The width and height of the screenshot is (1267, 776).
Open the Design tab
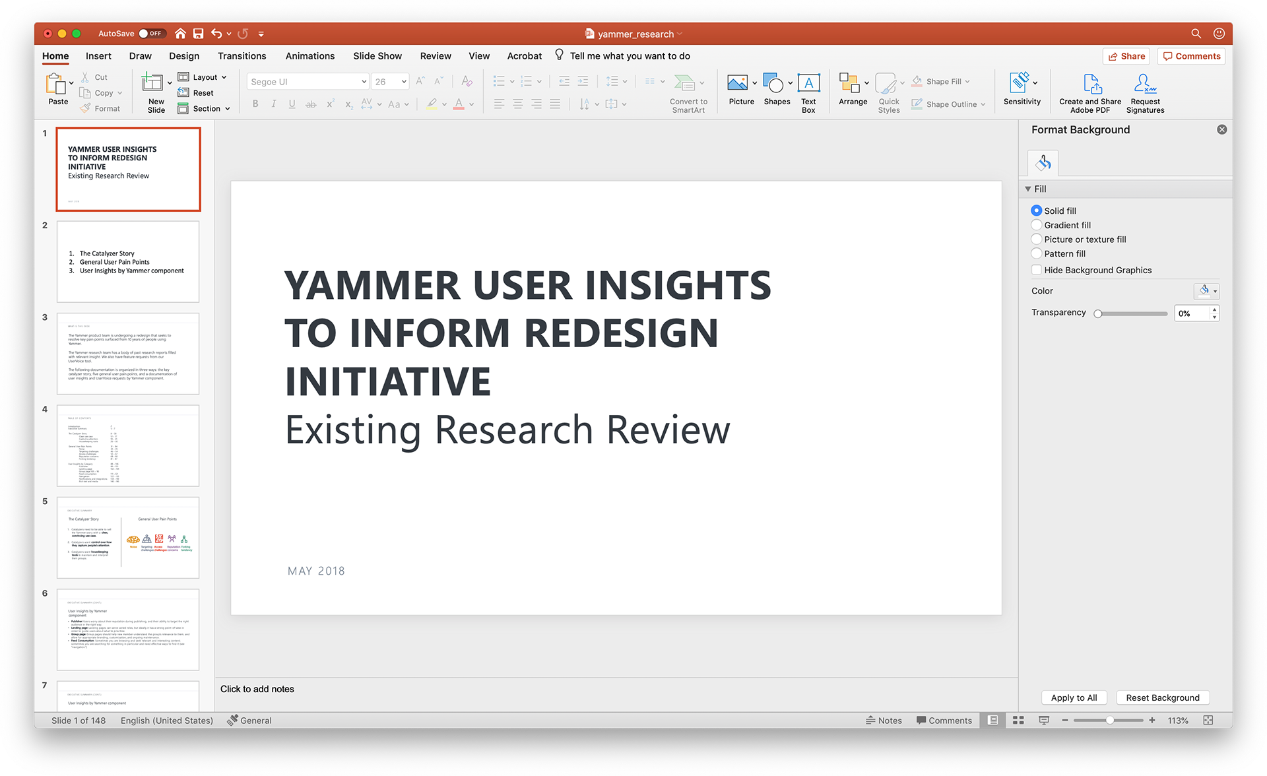[x=184, y=56]
